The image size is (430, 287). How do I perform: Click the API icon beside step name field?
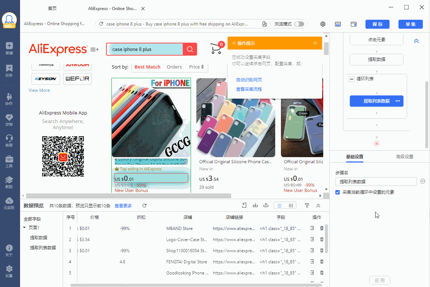tap(423, 181)
